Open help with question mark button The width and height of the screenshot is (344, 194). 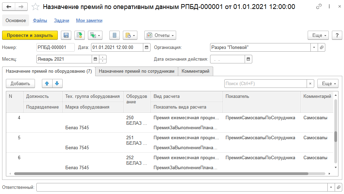point(337,35)
